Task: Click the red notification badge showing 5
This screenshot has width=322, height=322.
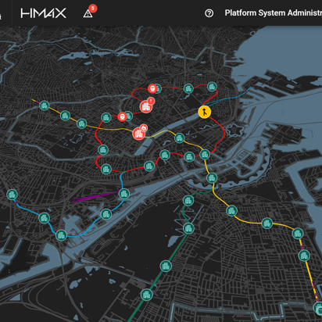Action: tap(93, 8)
